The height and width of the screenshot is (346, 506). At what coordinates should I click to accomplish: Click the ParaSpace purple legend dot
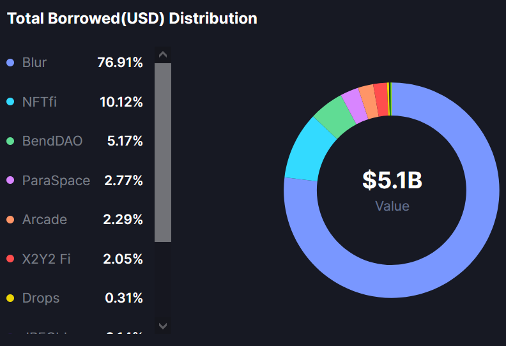[x=10, y=181]
